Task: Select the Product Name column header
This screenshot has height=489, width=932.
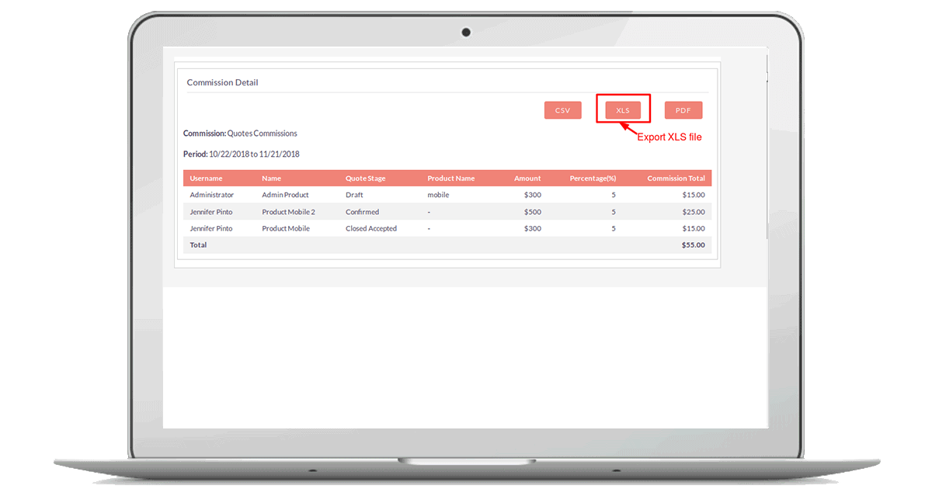Action: (x=450, y=179)
